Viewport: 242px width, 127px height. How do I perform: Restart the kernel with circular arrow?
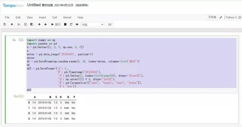coord(71,24)
